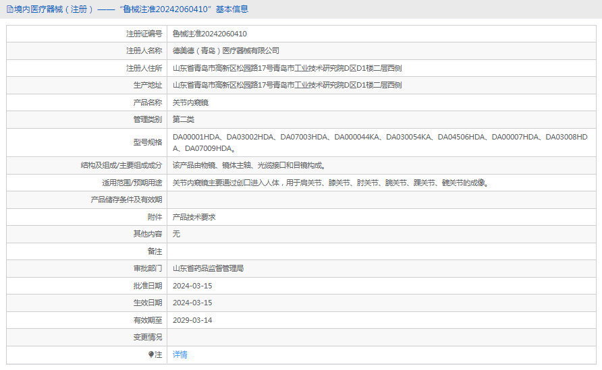Select the expiry date 2029-03-14
The width and height of the screenshot is (602, 370).
pyautogui.click(x=192, y=320)
